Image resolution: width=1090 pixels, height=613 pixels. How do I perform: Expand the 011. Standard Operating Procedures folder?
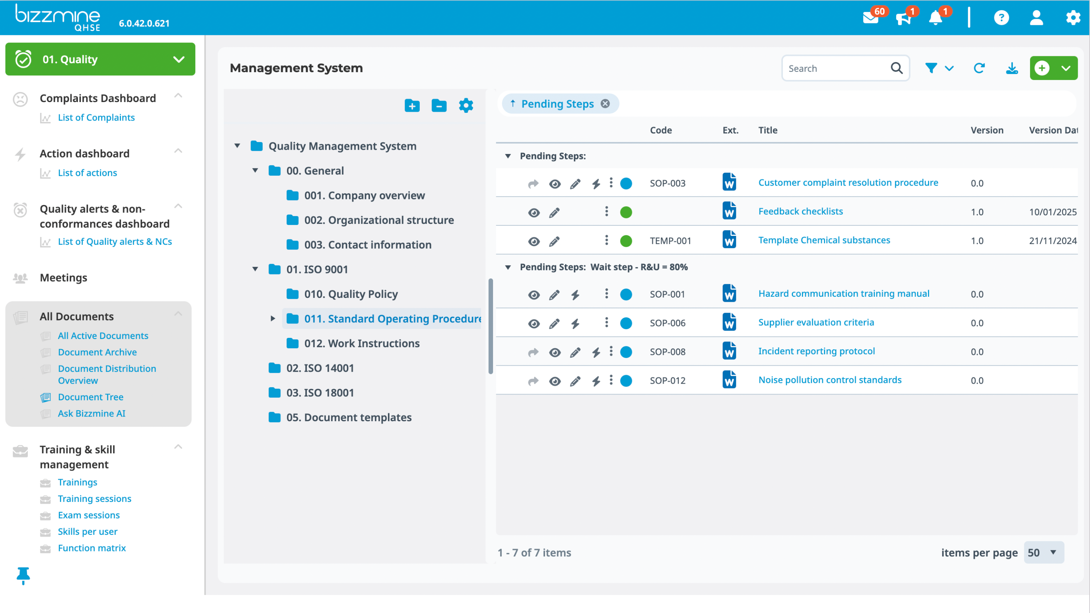click(x=273, y=319)
